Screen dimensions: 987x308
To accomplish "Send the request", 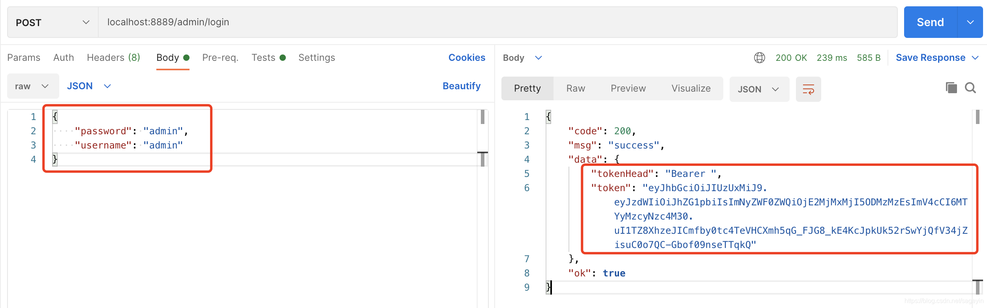I will click(x=930, y=22).
